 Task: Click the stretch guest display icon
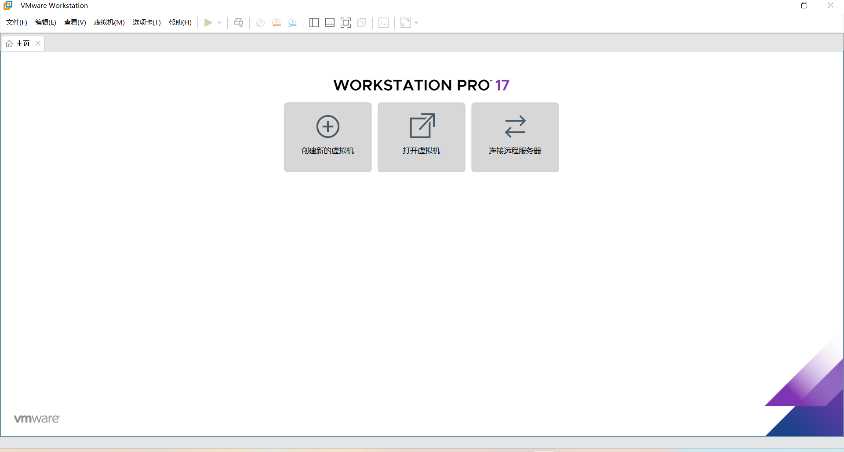click(405, 23)
